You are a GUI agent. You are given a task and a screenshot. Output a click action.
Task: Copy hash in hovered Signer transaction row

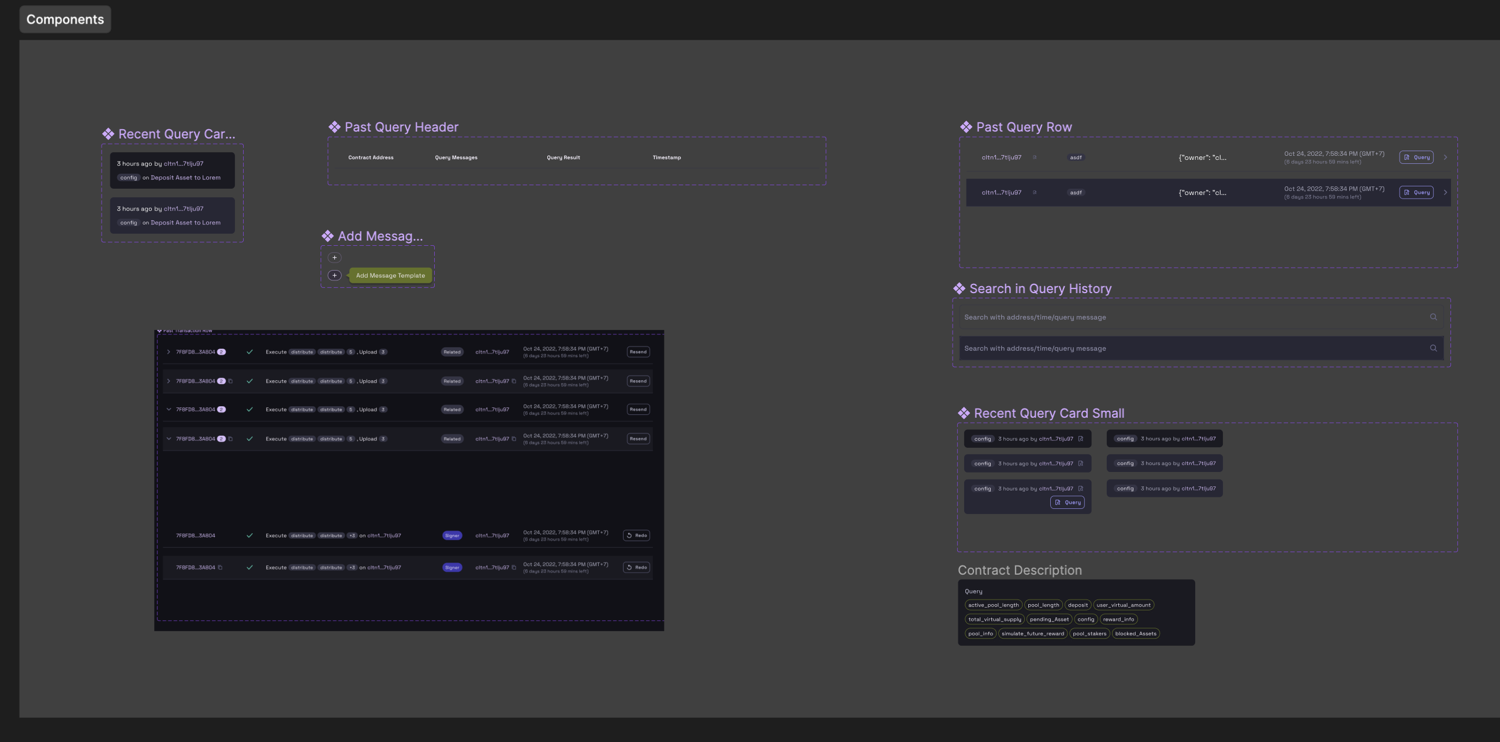pyautogui.click(x=220, y=567)
